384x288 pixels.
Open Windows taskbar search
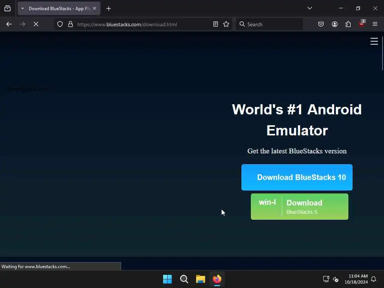[184, 279]
